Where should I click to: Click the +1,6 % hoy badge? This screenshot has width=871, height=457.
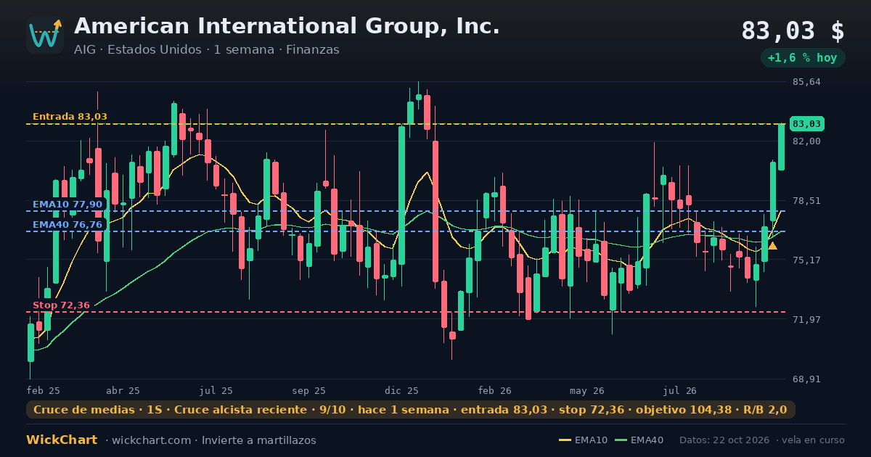click(x=803, y=58)
